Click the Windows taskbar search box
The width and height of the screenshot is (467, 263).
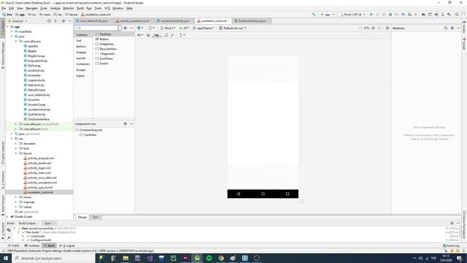coord(53,258)
